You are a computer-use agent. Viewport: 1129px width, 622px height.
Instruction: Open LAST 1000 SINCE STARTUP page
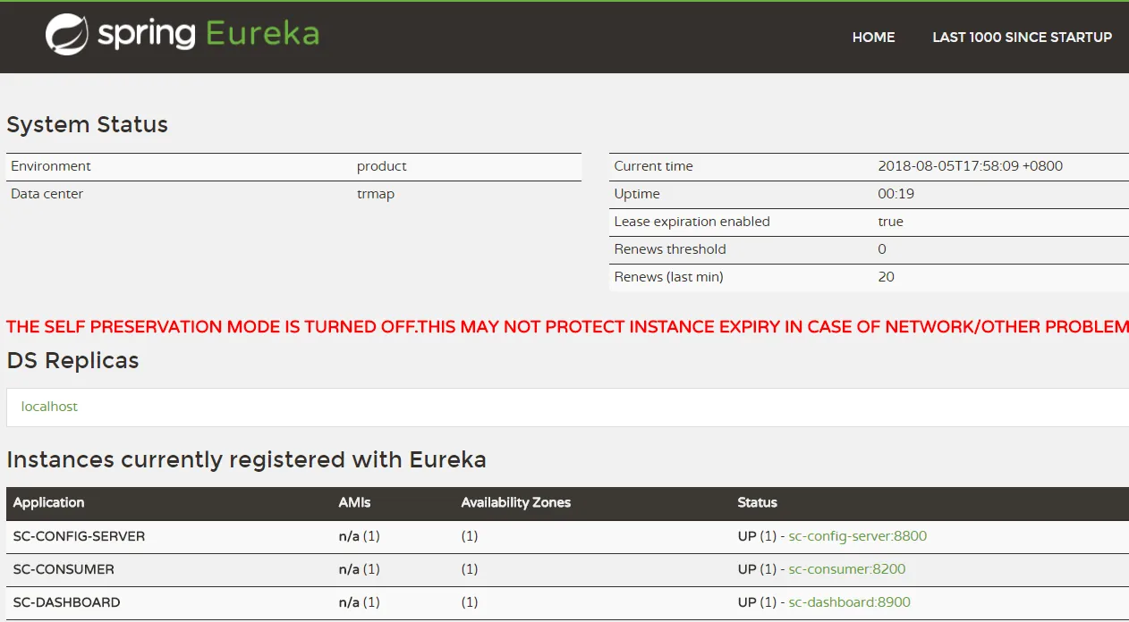(x=1022, y=37)
